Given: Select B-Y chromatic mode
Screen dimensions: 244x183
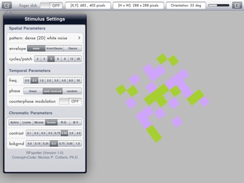Looking at the screenshot, I should pyautogui.click(x=76, y=123).
